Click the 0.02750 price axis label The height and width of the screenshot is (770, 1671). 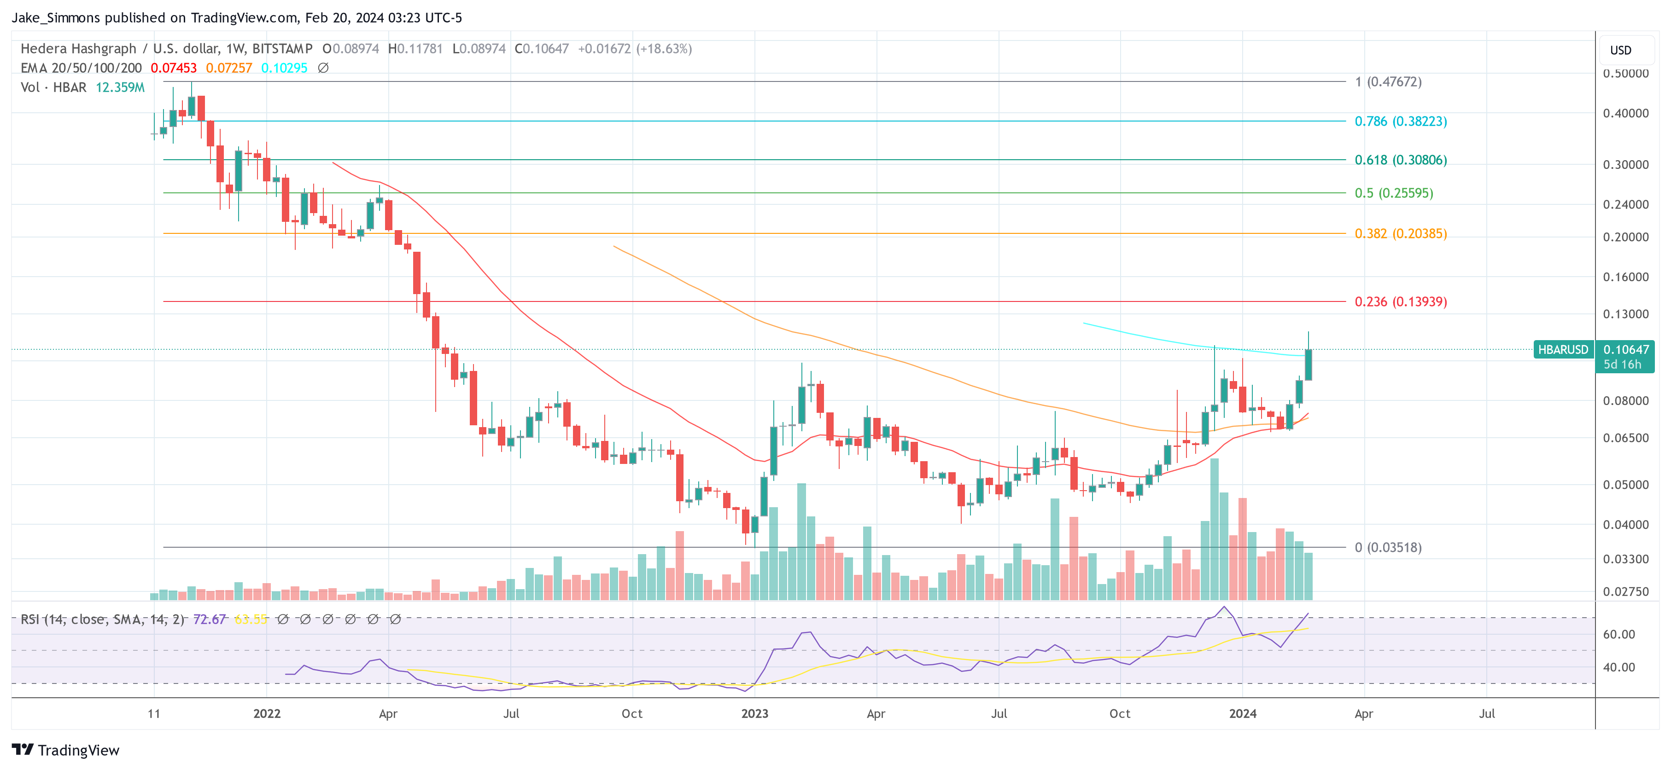(1625, 591)
